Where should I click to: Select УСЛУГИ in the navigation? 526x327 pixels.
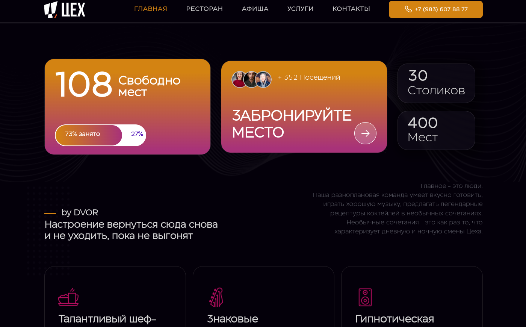coord(300,9)
